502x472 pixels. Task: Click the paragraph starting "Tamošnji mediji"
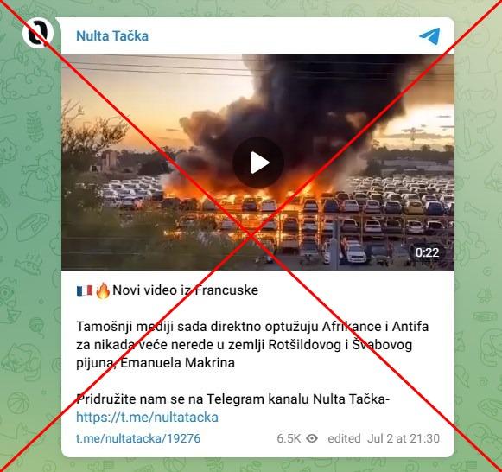click(252, 345)
